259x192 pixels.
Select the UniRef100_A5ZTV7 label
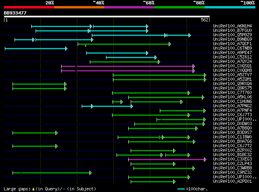(232, 75)
